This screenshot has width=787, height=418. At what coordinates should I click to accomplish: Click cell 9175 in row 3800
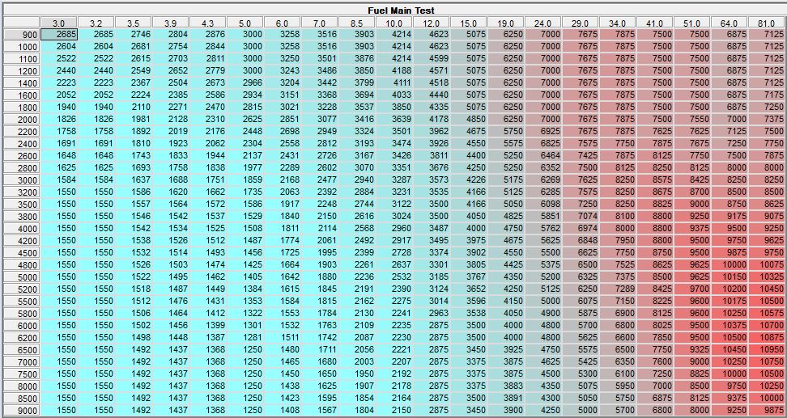tap(730, 216)
